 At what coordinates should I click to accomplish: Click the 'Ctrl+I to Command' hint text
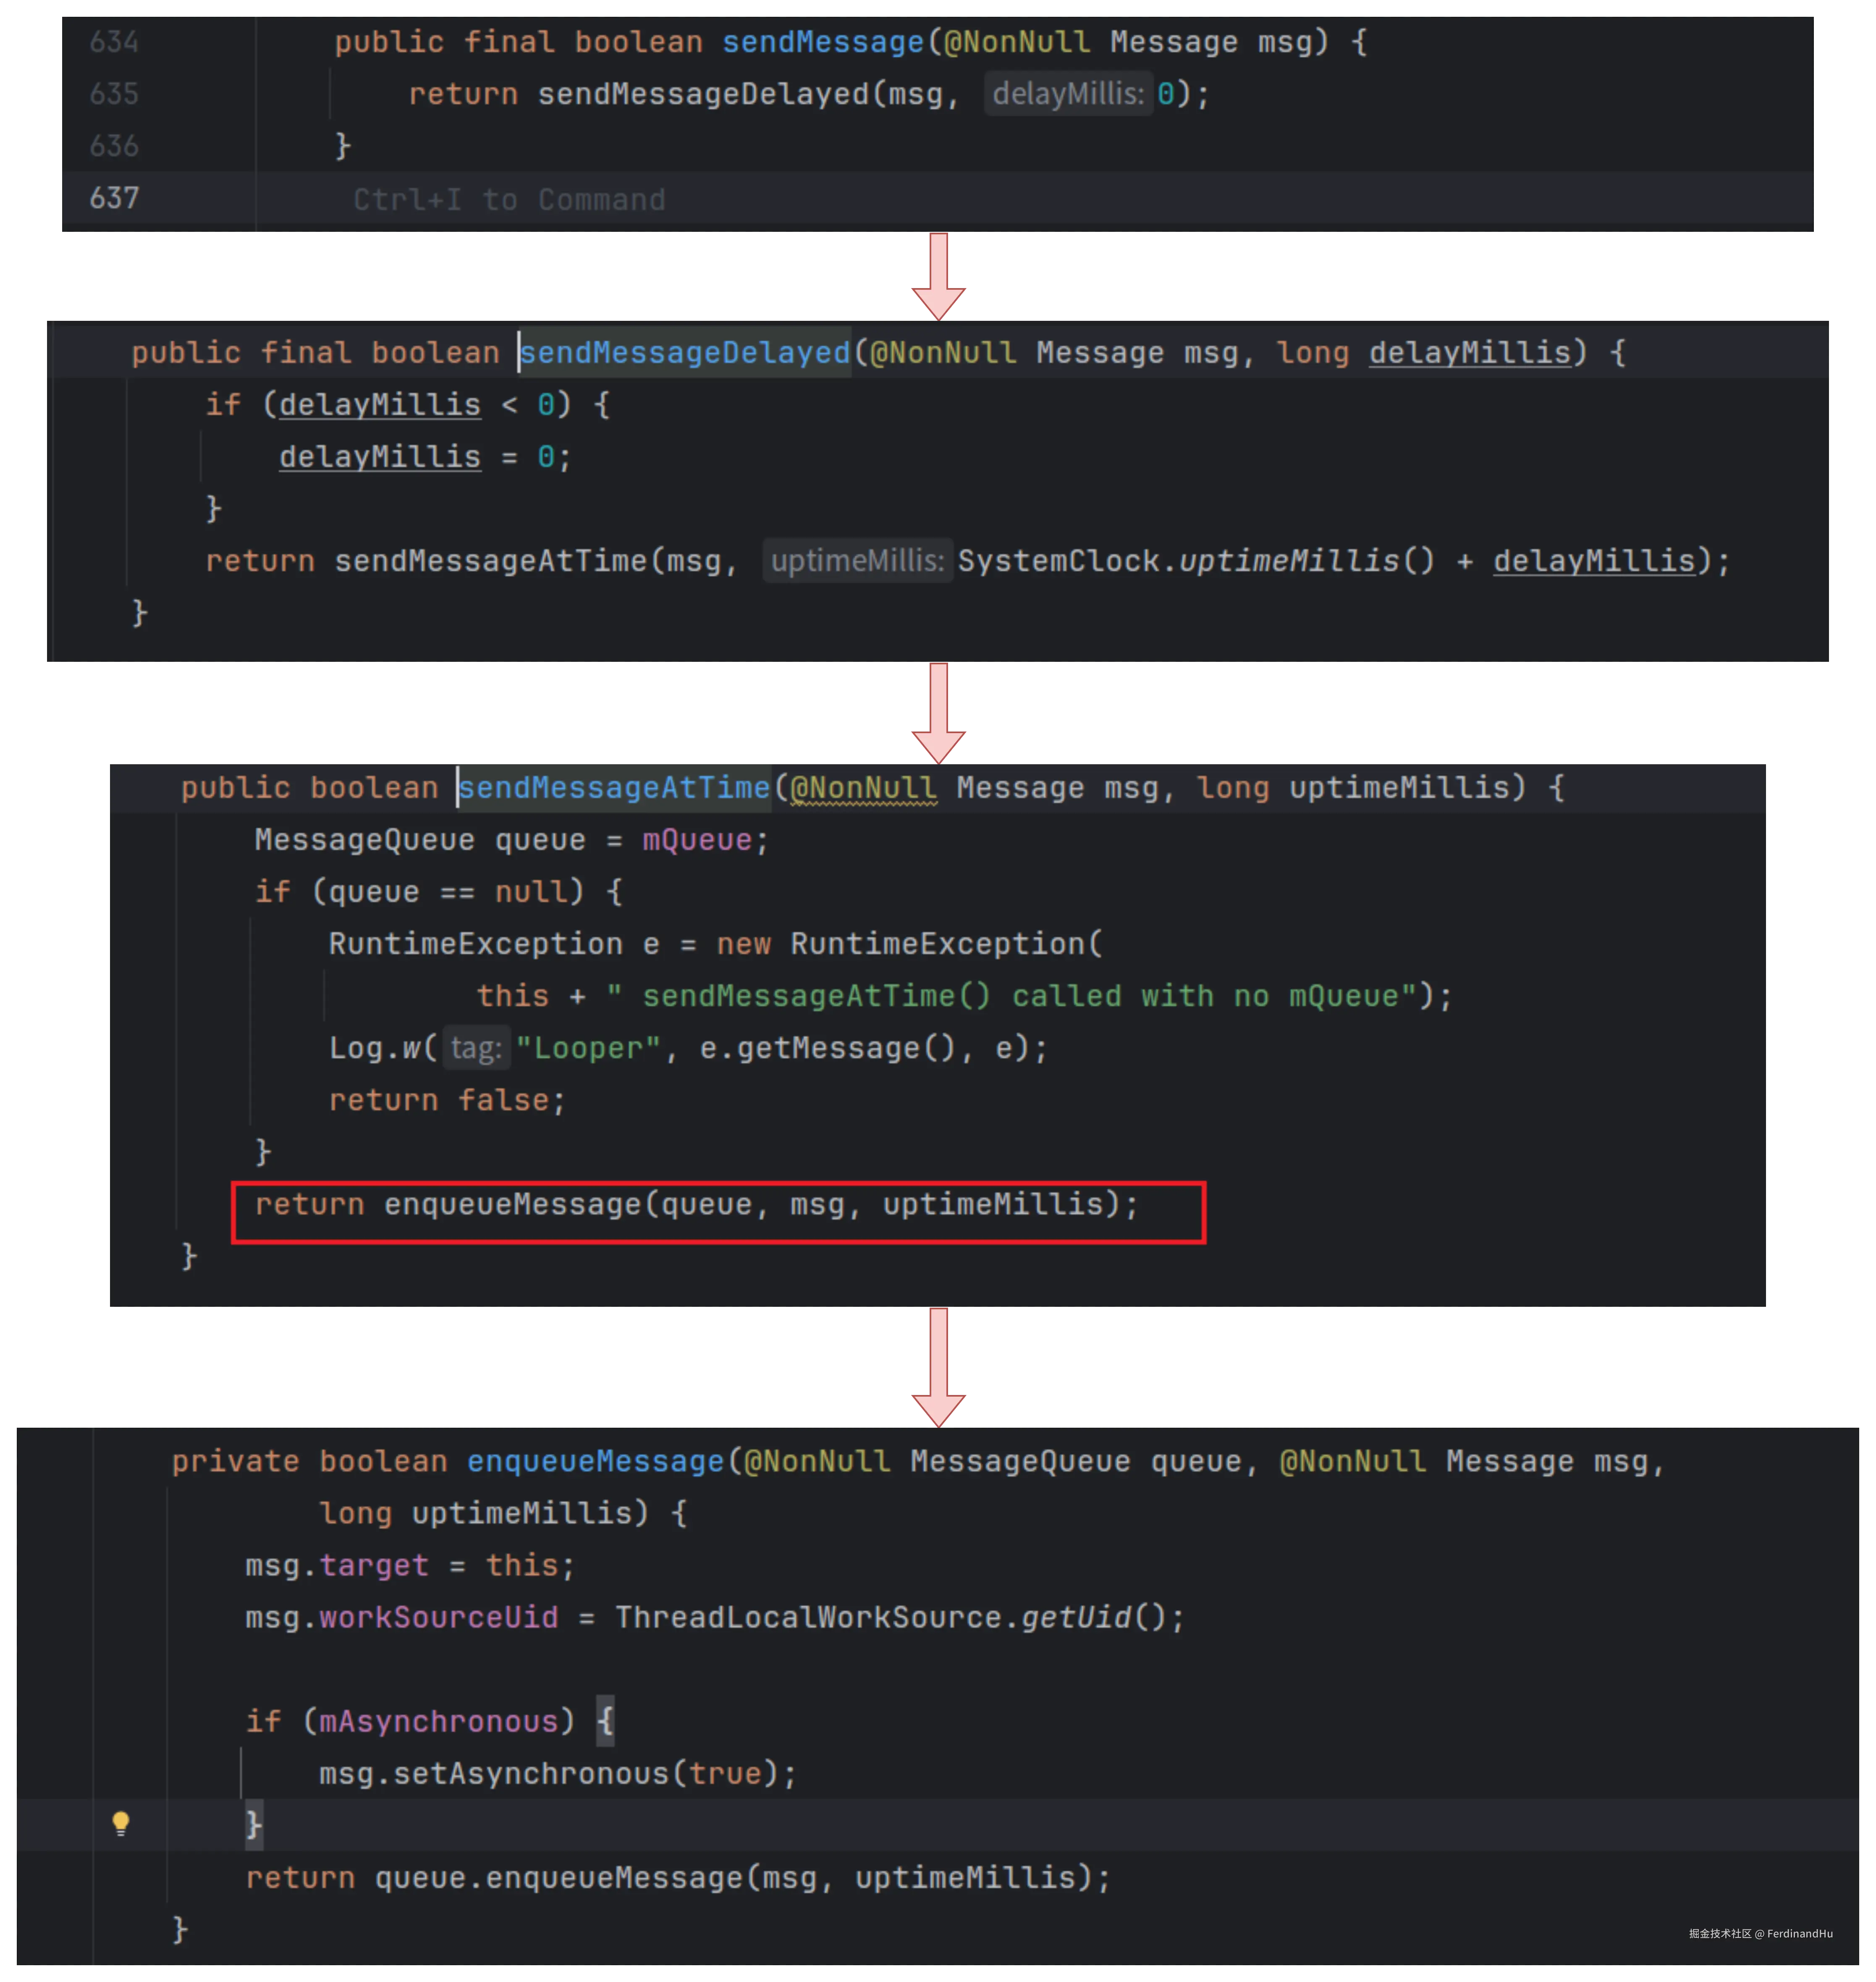tap(509, 200)
